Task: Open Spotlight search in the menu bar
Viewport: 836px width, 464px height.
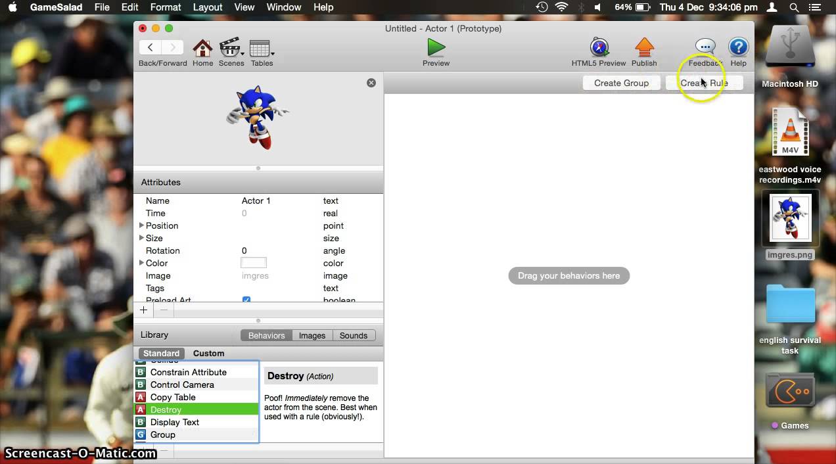Action: [794, 7]
